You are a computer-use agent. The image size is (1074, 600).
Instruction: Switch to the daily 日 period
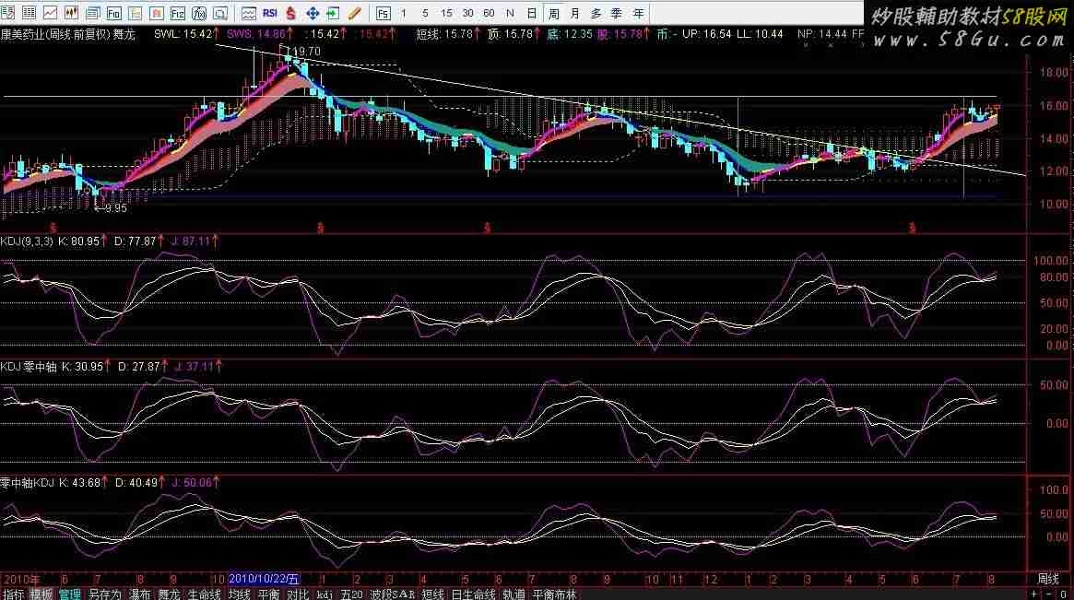coord(532,13)
